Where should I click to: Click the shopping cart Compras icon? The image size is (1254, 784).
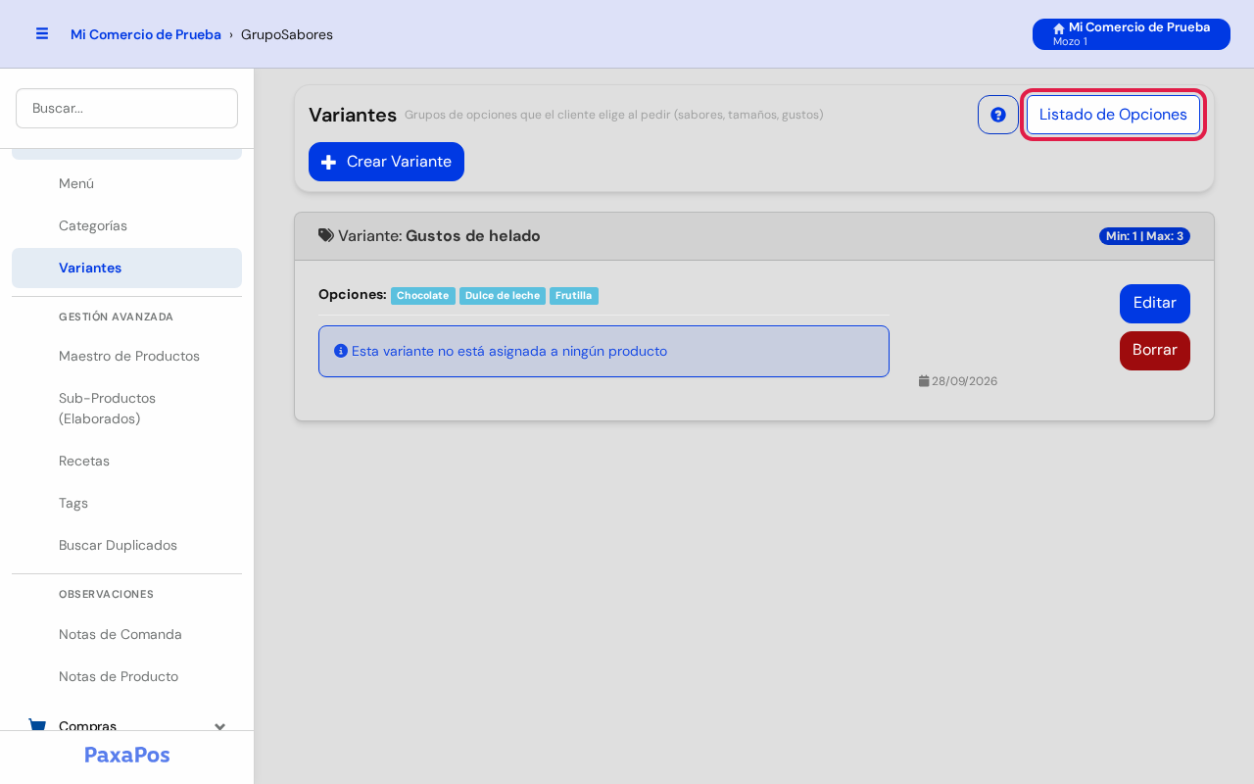[37, 726]
